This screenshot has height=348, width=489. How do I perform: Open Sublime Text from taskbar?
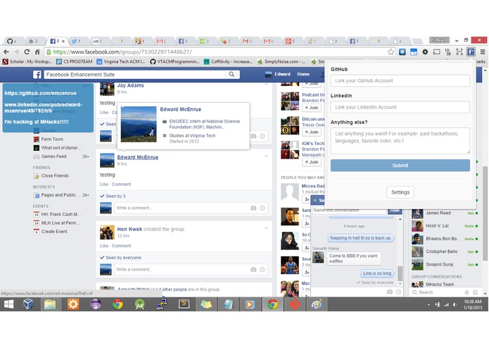coord(184,304)
